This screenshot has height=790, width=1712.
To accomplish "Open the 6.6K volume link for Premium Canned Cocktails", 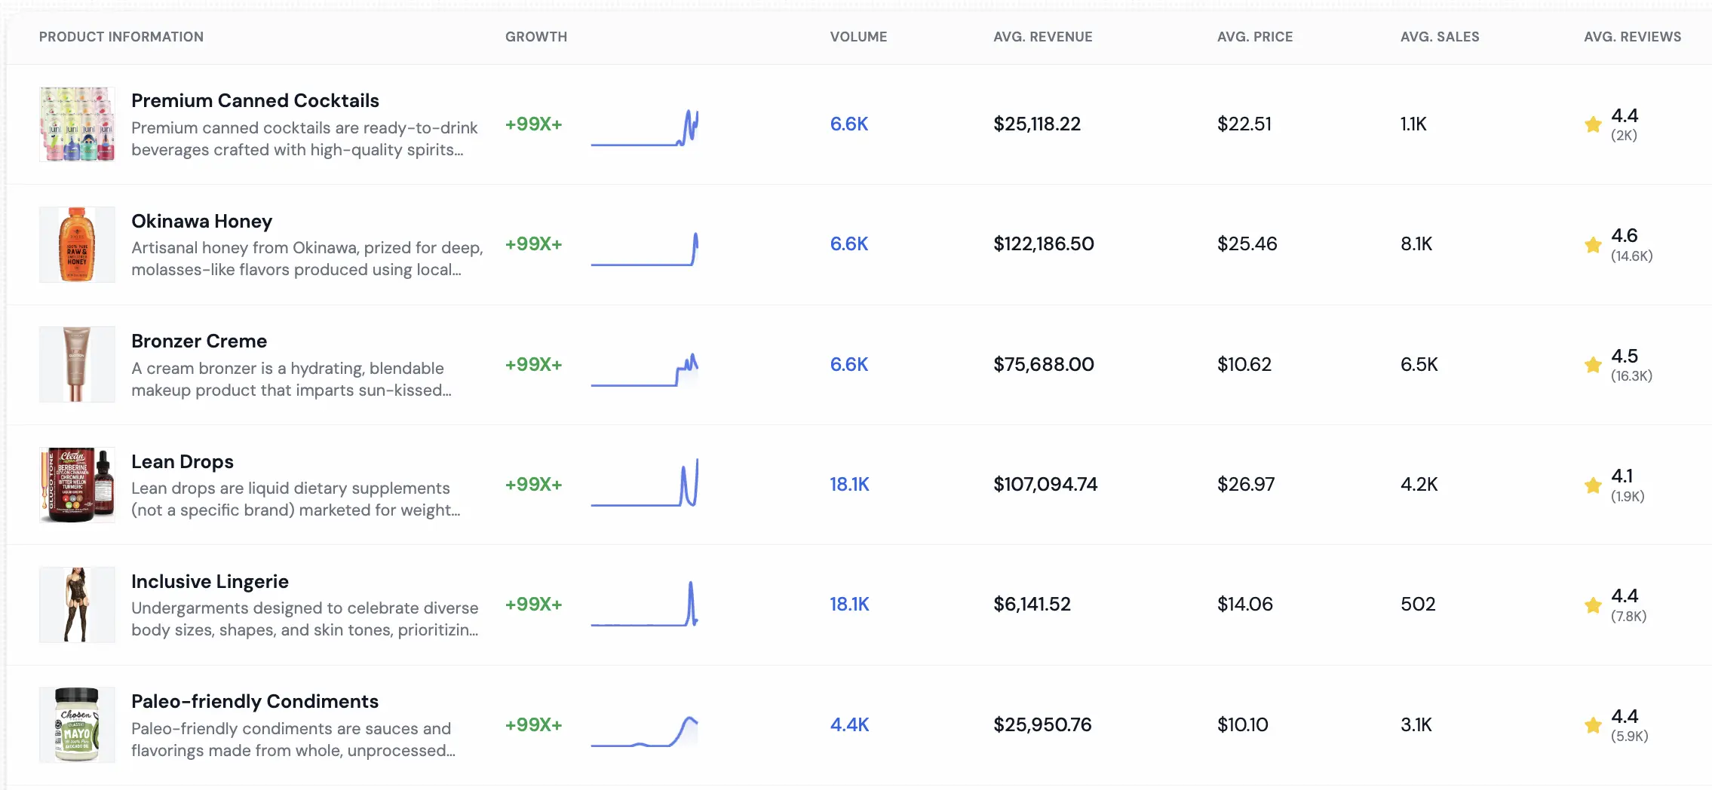I will tap(849, 124).
